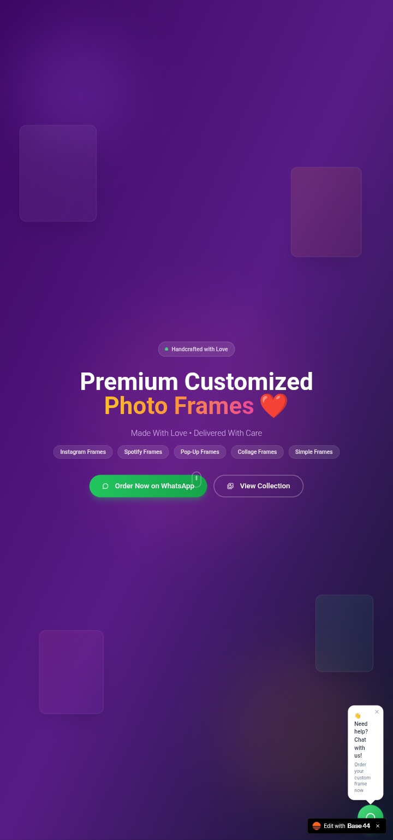This screenshot has width=393, height=840.
Task: Click the WhatsApp icon inside the Order Now button
Action: (x=105, y=486)
